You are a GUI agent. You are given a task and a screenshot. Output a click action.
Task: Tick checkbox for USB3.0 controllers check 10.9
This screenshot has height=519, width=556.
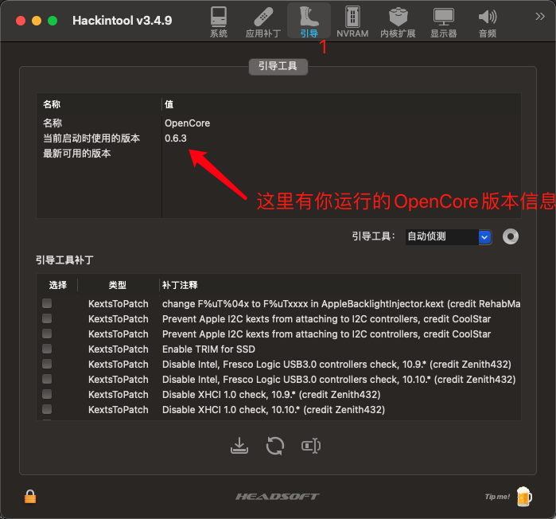[x=47, y=364]
